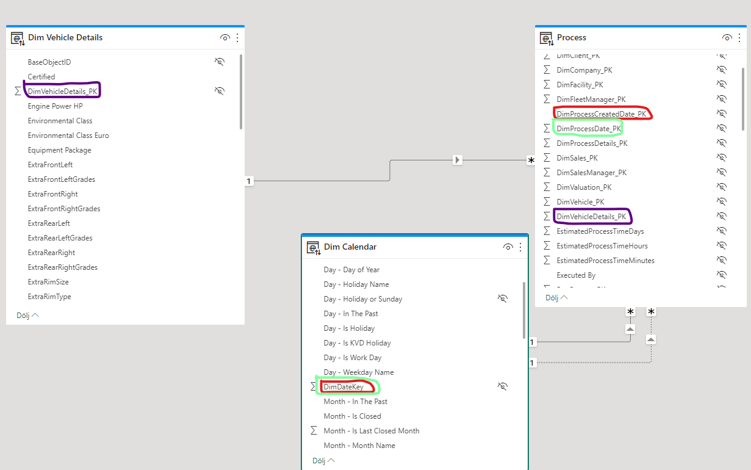Select ExtraRearRight field
This screenshot has width=751, height=470.
(51, 253)
